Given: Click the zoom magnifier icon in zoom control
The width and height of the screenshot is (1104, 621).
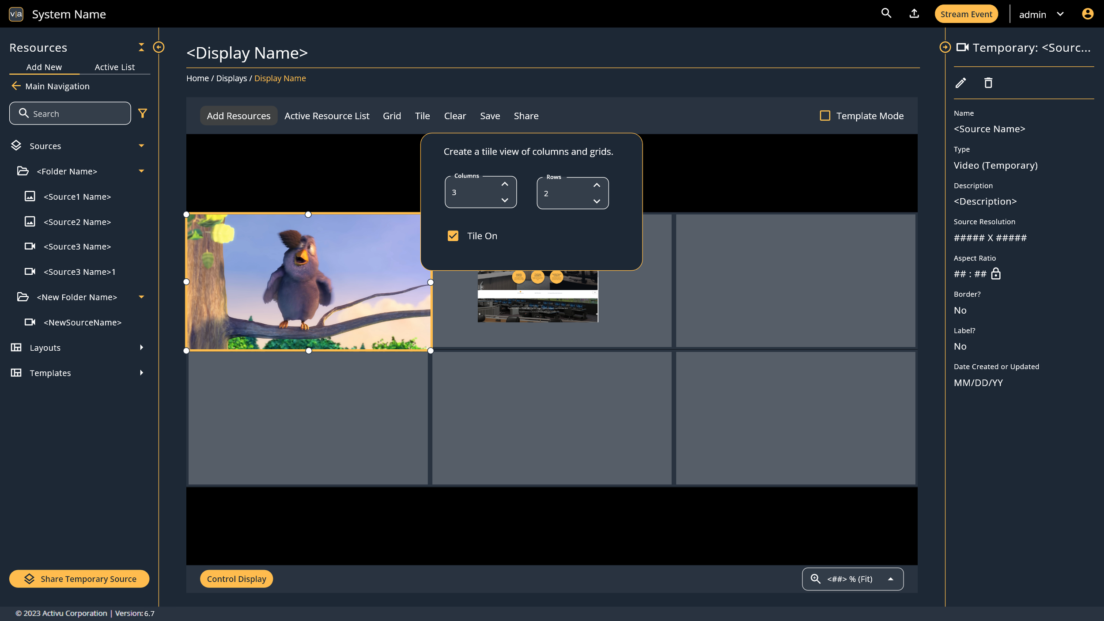Looking at the screenshot, I should 815,579.
